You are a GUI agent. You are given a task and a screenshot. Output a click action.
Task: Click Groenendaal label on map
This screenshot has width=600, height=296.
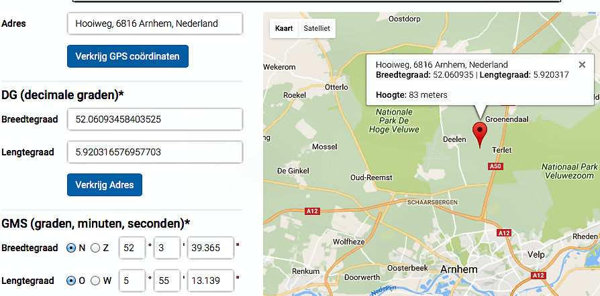507,119
